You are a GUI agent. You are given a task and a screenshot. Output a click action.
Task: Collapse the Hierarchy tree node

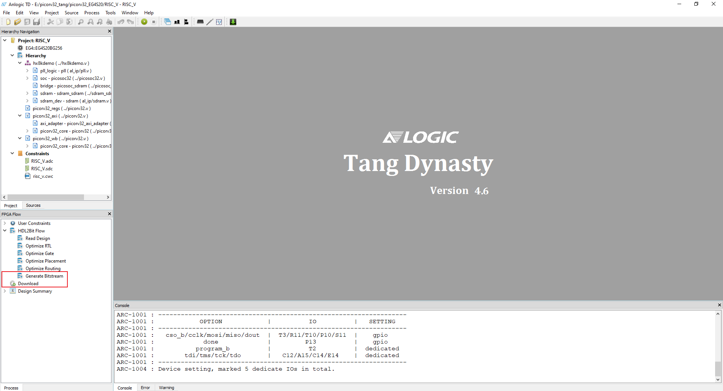[12, 55]
